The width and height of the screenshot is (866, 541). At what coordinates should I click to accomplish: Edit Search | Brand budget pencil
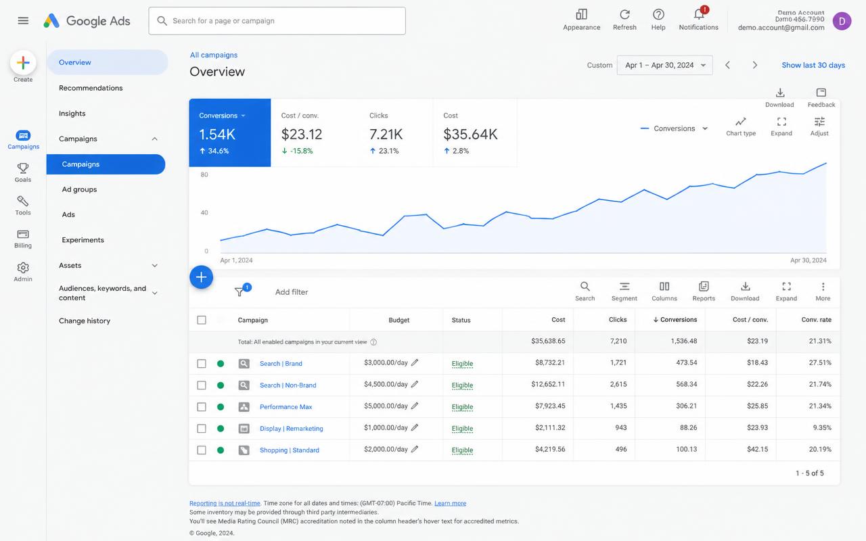tap(415, 362)
